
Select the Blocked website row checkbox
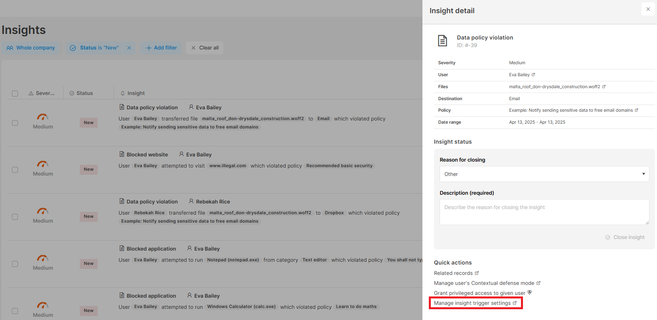pos(15,170)
